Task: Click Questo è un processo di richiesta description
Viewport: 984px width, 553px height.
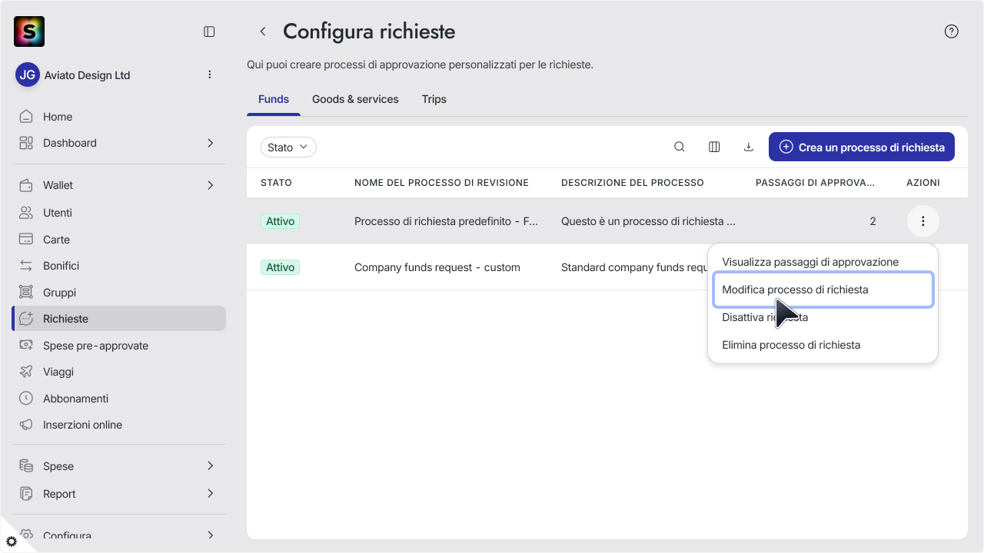Action: [648, 221]
